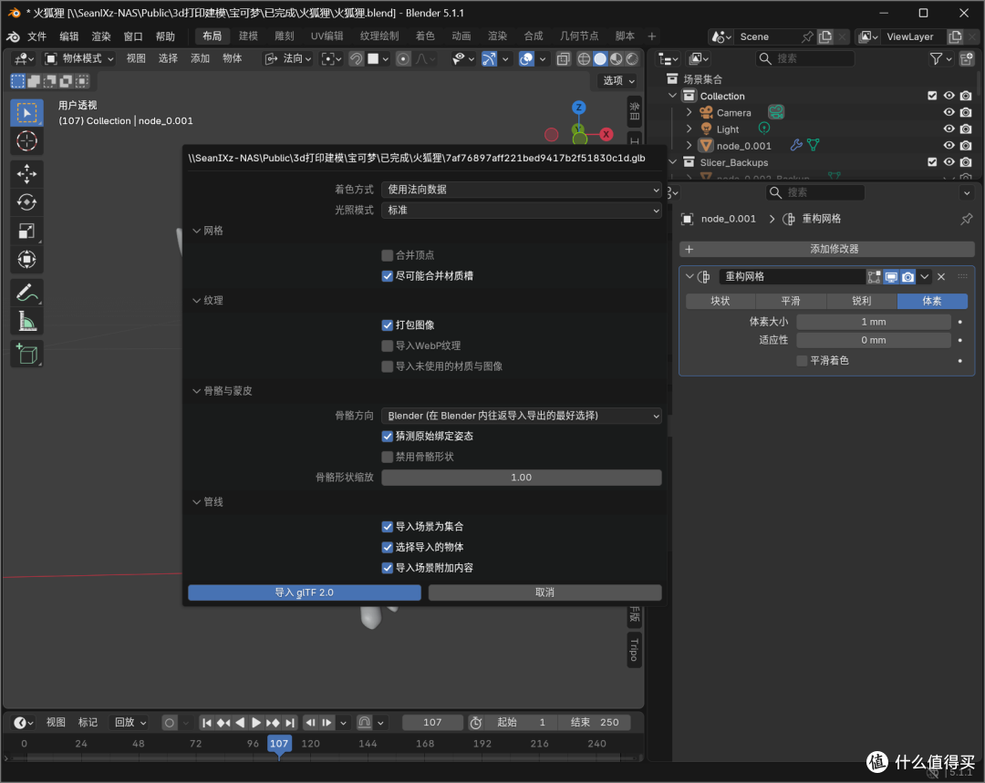
Task: Switch to rendered viewport shading
Action: pos(632,58)
